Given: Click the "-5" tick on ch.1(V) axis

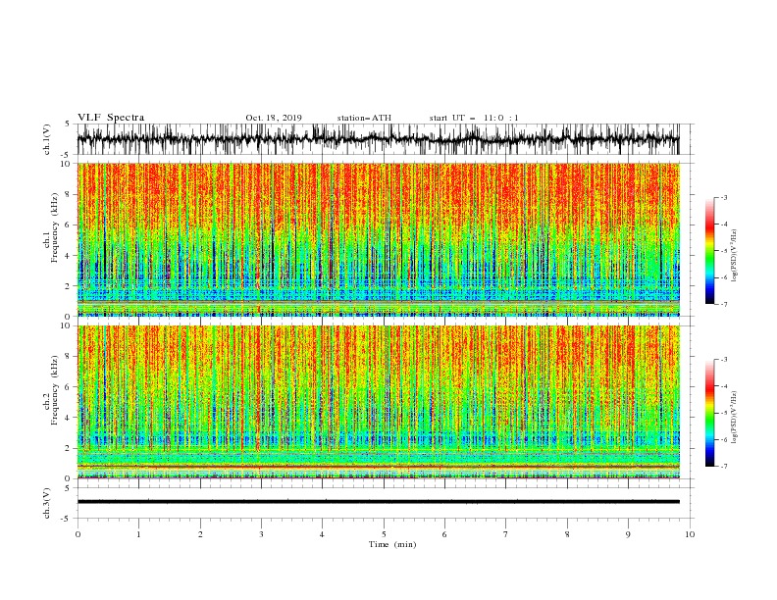Looking at the screenshot, I should pyautogui.click(x=67, y=155).
